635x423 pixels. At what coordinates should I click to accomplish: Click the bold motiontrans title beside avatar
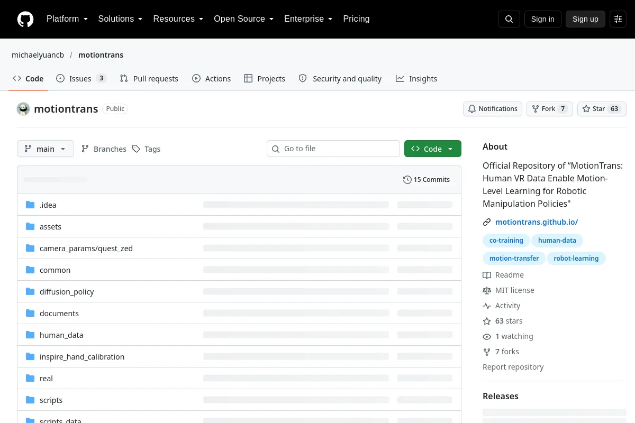coord(66,109)
